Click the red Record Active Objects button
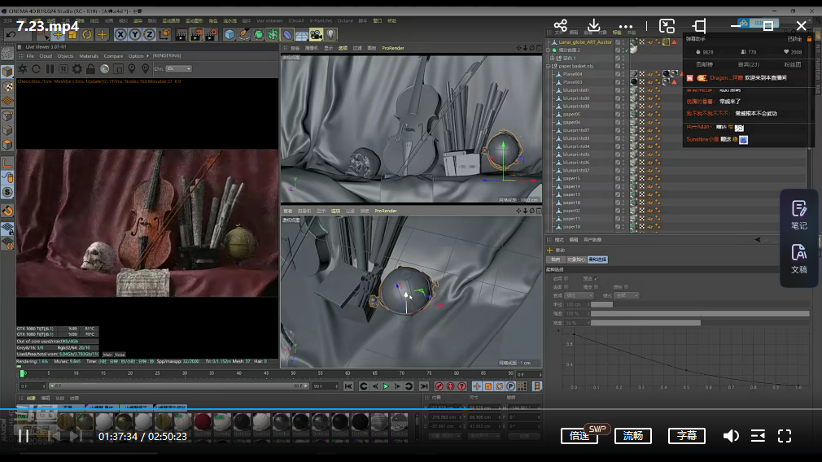 439,386
